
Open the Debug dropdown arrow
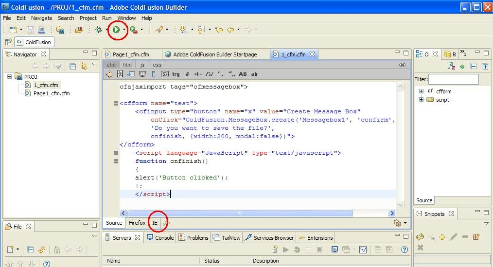pos(107,30)
